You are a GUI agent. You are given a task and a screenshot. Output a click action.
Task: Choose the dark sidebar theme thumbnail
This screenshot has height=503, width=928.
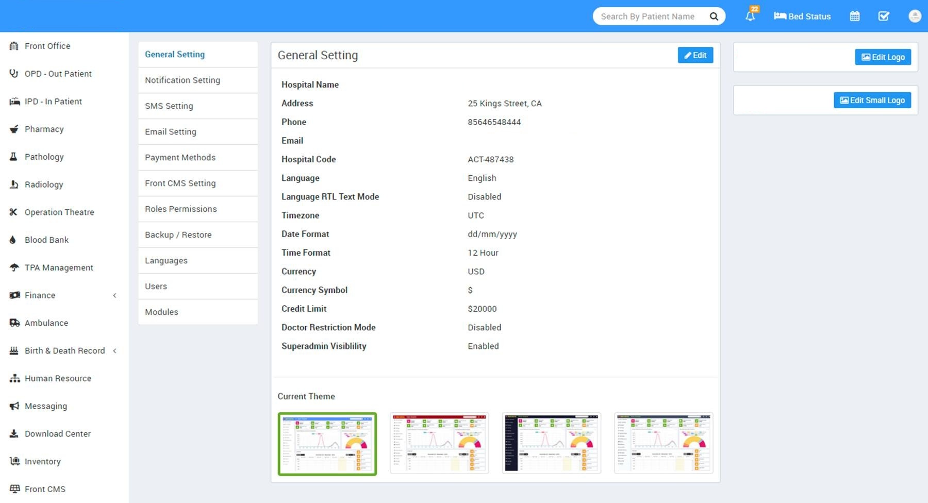[551, 443]
